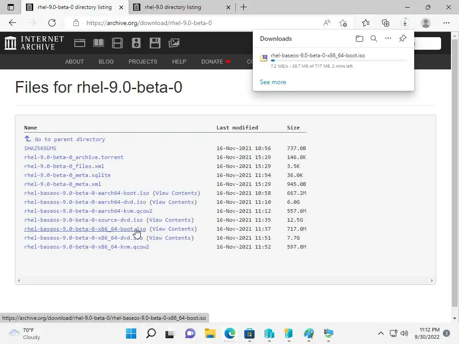459x344 pixels.
Task: Open the volume icon in system tray
Action: [x=404, y=333]
